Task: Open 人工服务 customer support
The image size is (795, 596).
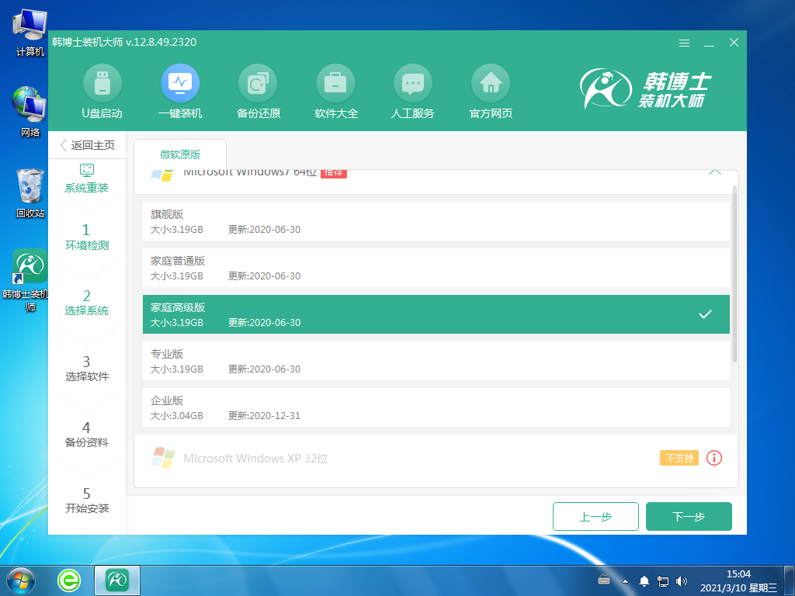Action: click(413, 92)
